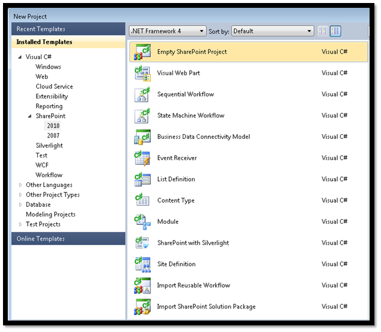Click the Visual Web Part template icon

click(x=142, y=73)
